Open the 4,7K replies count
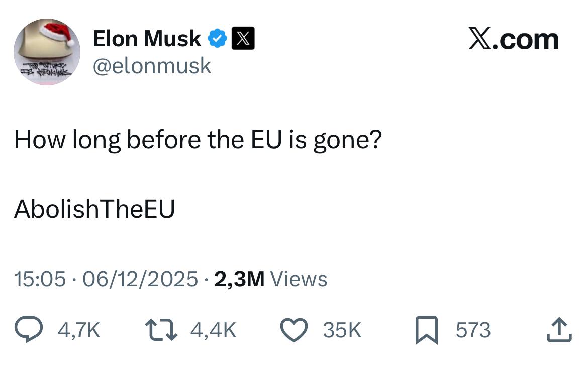 [79, 330]
